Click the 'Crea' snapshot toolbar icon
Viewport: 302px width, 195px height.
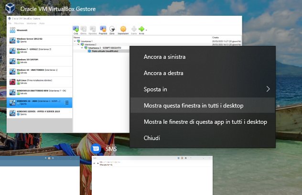pos(75,30)
